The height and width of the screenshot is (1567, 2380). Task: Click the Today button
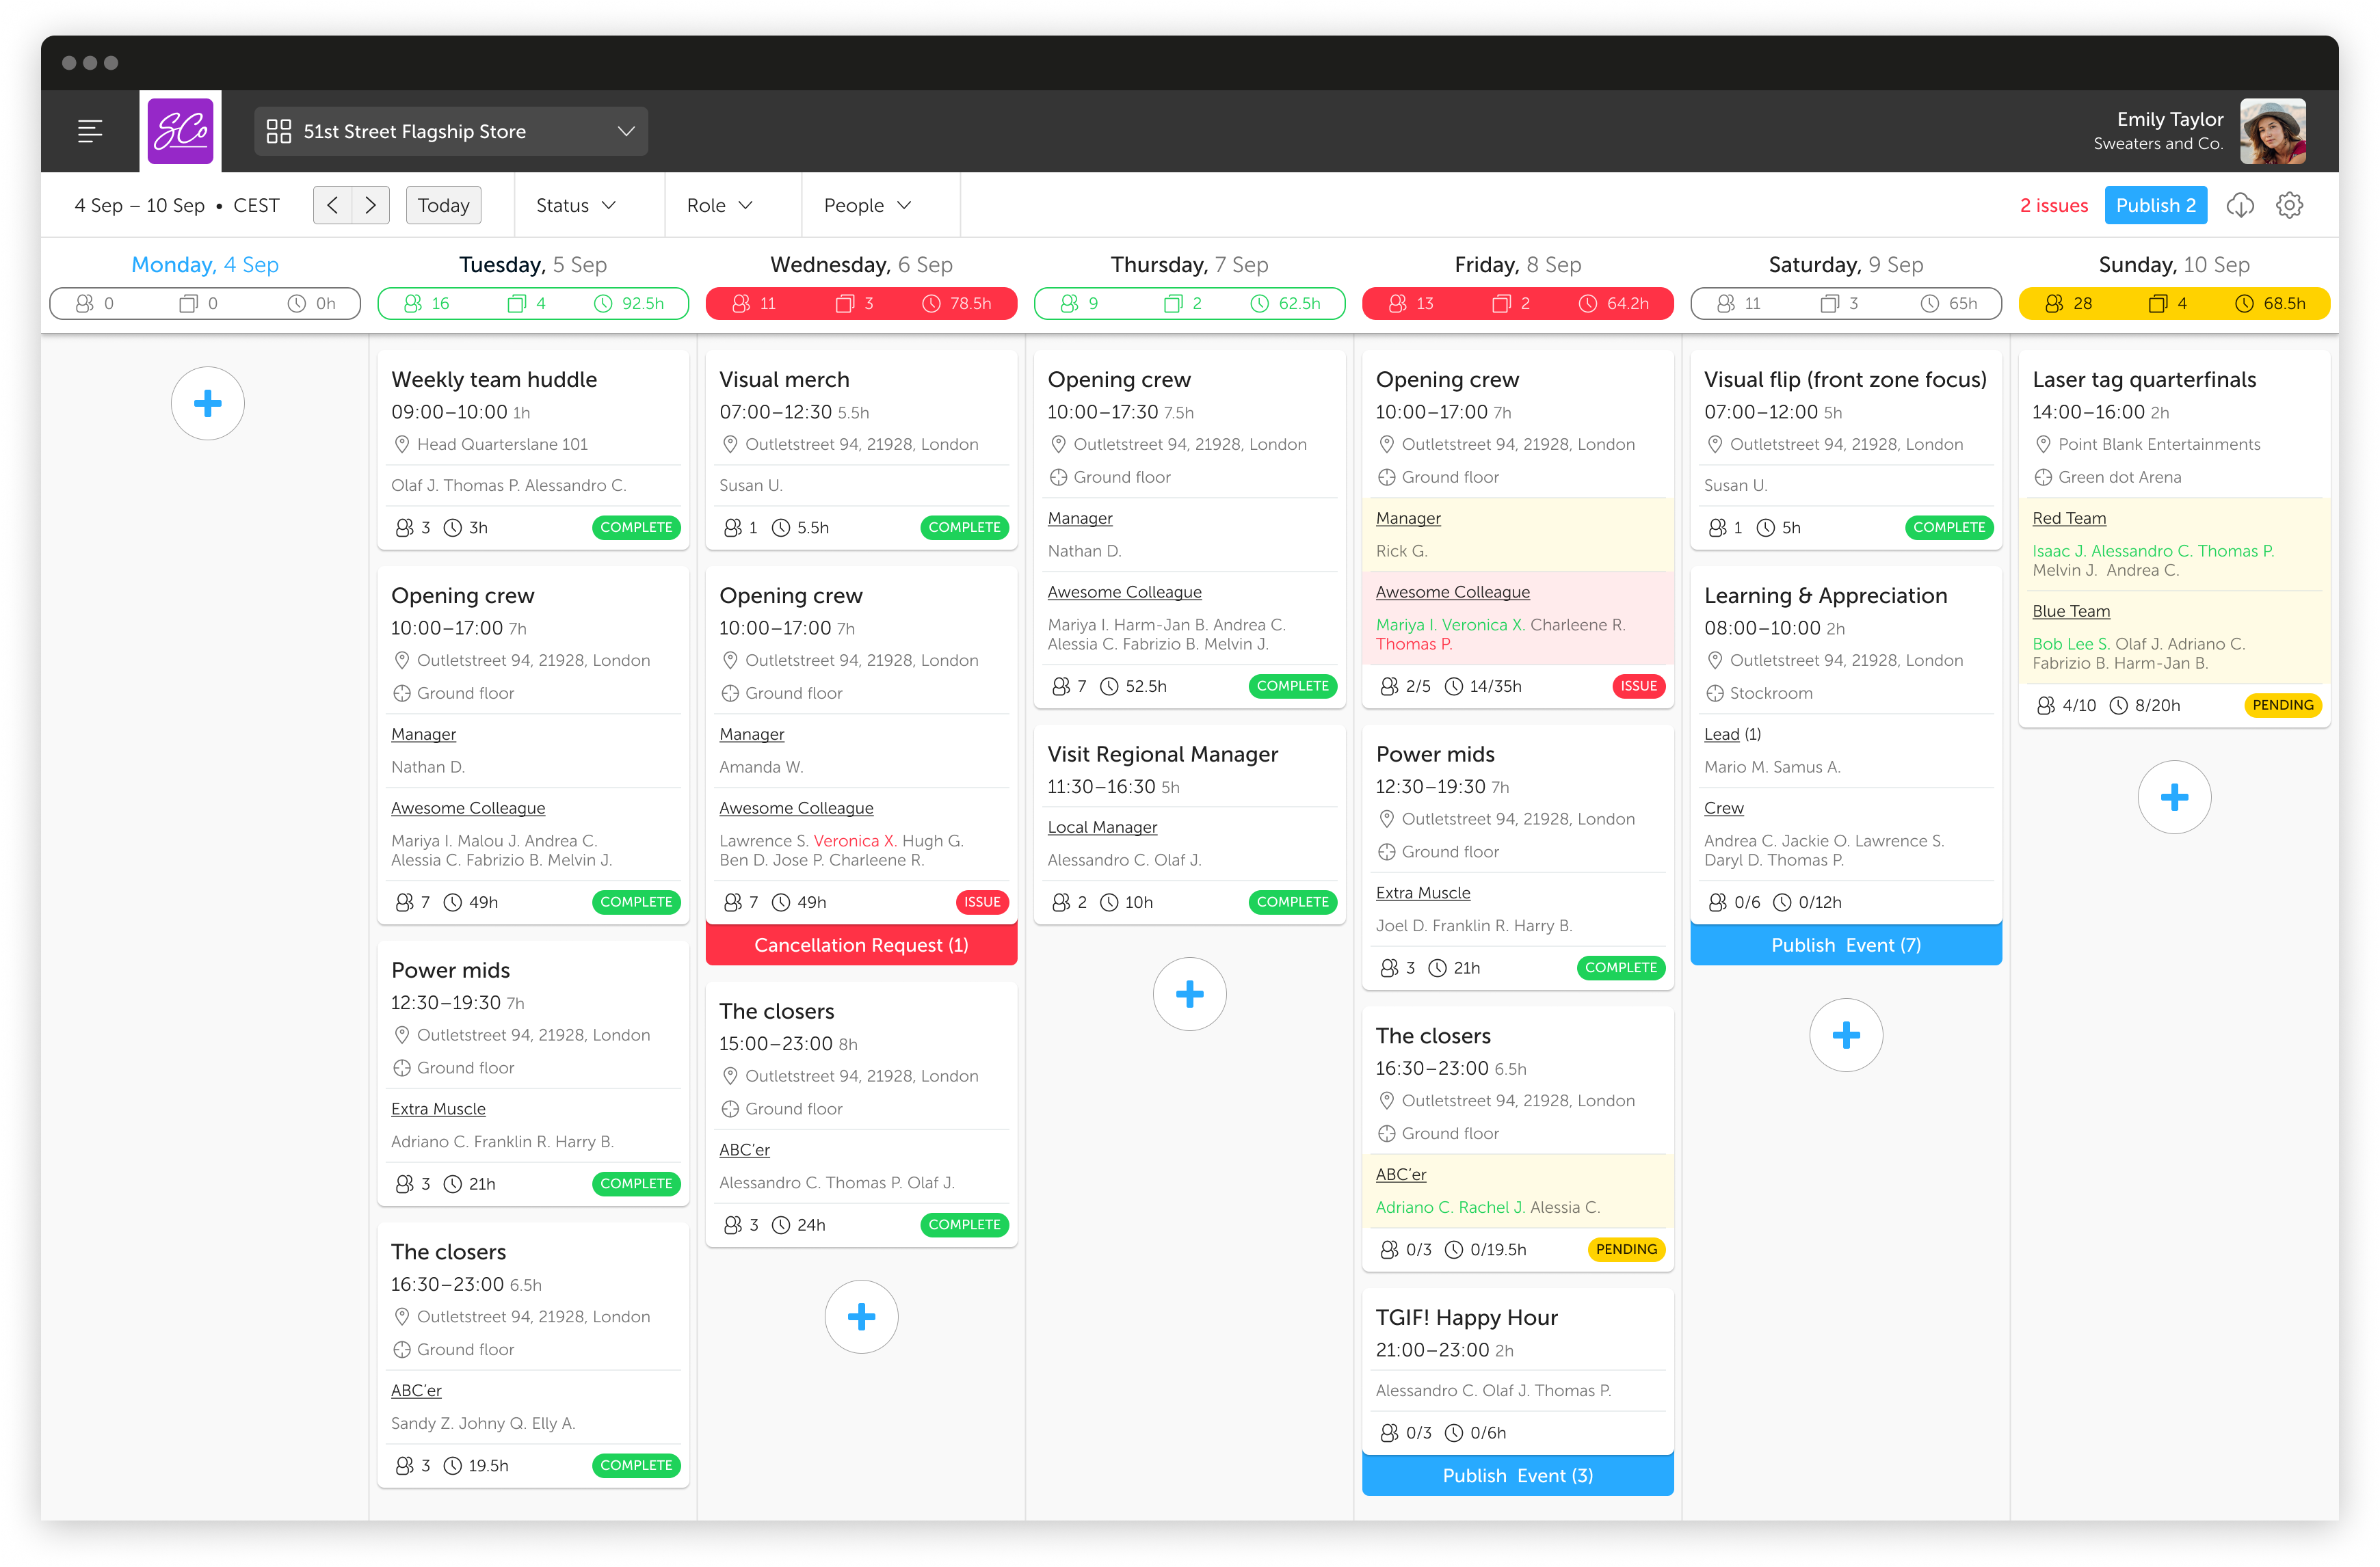point(443,205)
